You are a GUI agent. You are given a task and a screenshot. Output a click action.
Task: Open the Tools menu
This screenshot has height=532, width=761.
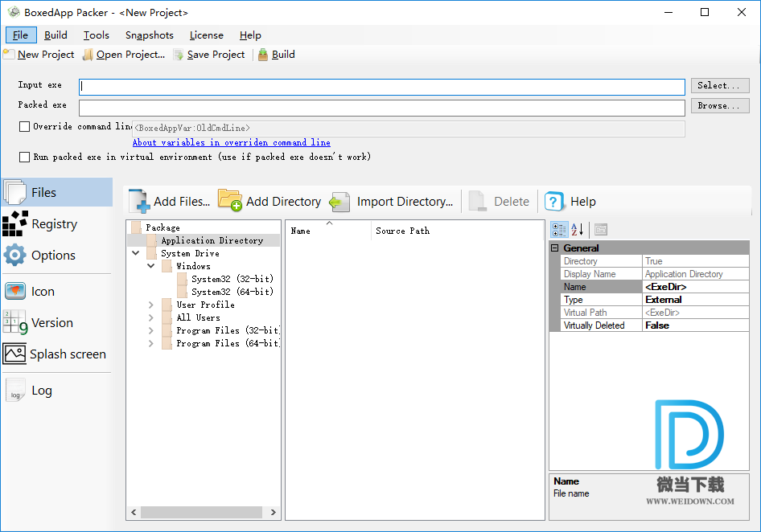[x=96, y=35]
